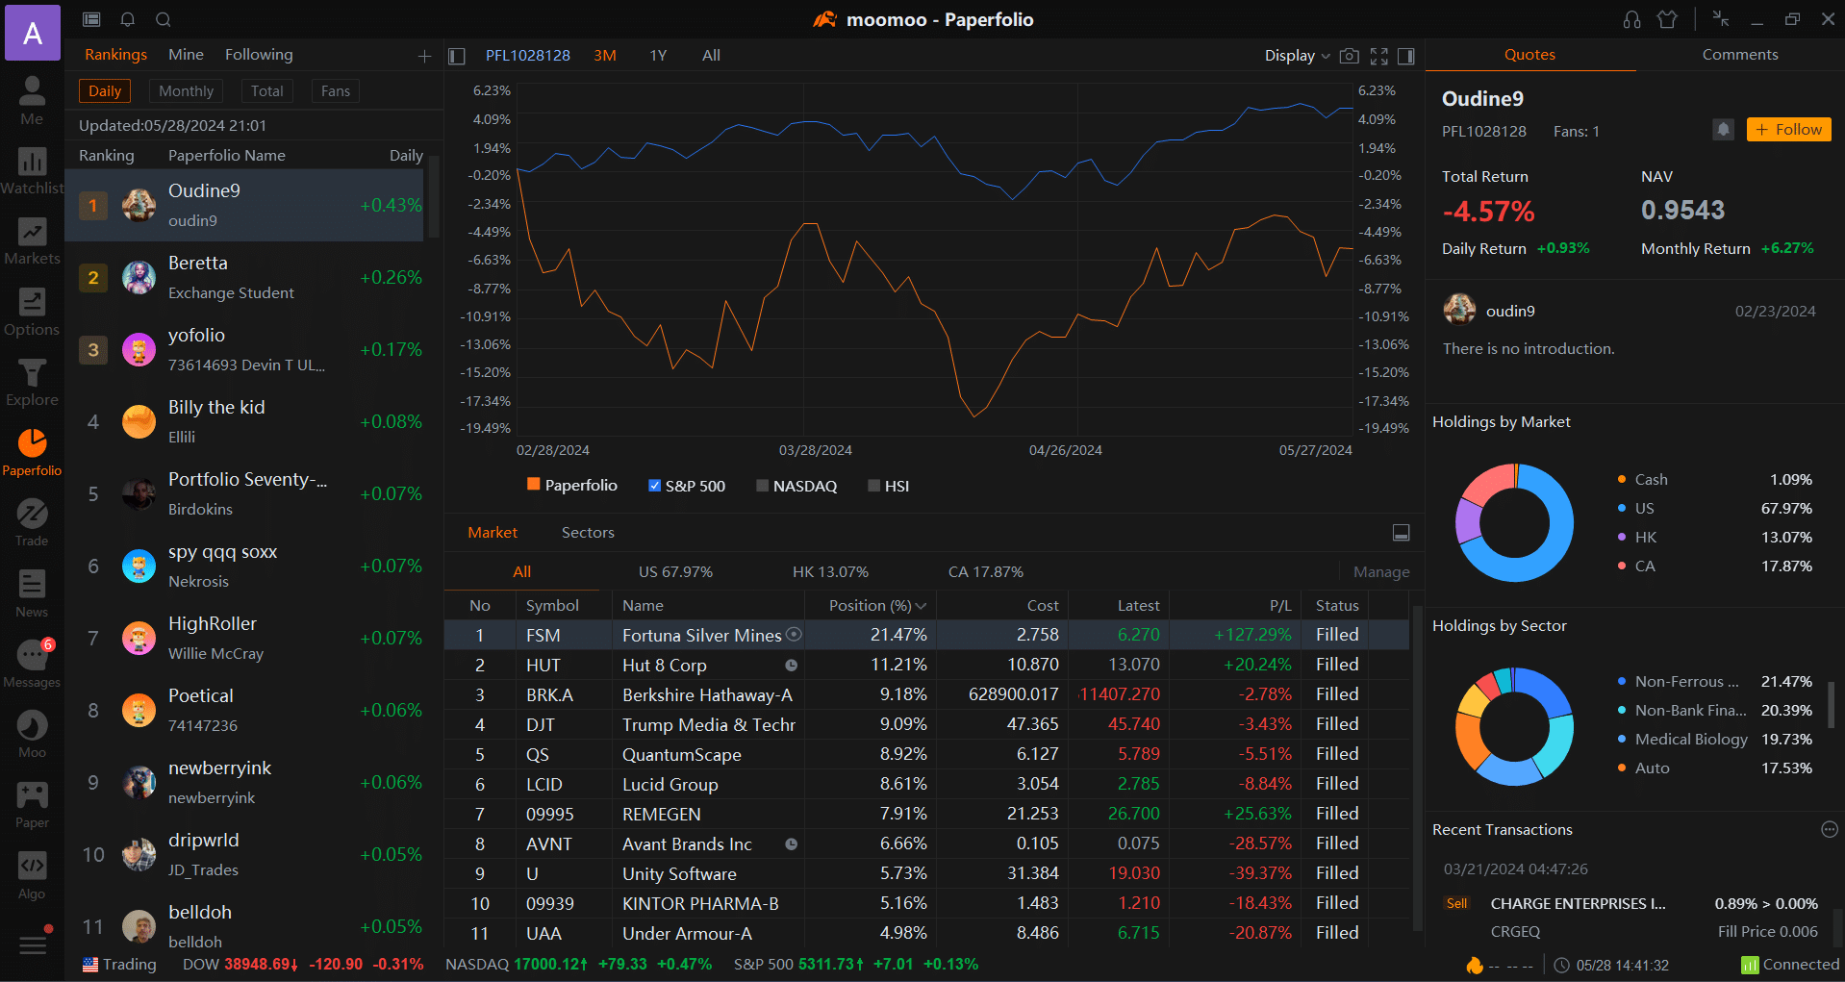Select the Fortuna Silver Mines holding row
Image resolution: width=1845 pixels, height=982 pixels.
pyautogui.click(x=926, y=635)
